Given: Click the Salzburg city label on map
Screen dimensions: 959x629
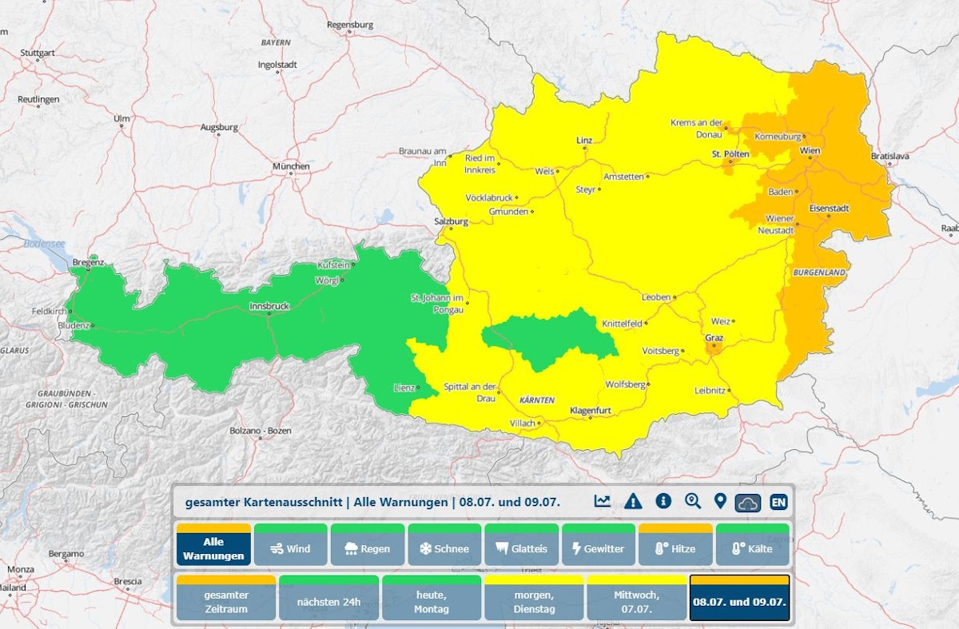Looking at the screenshot, I should (451, 221).
